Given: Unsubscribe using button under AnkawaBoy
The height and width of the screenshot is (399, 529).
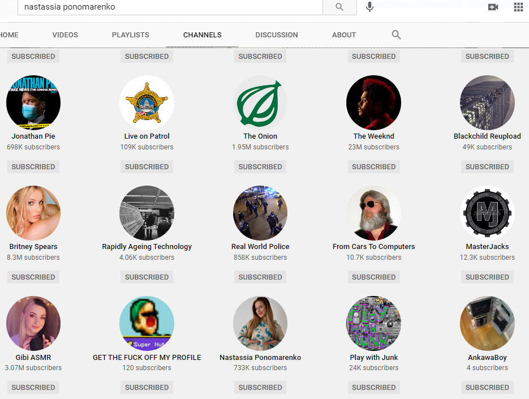Looking at the screenshot, I should tap(487, 388).
